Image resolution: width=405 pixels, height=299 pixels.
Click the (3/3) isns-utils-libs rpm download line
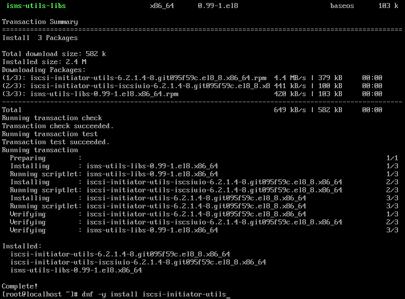click(x=192, y=94)
